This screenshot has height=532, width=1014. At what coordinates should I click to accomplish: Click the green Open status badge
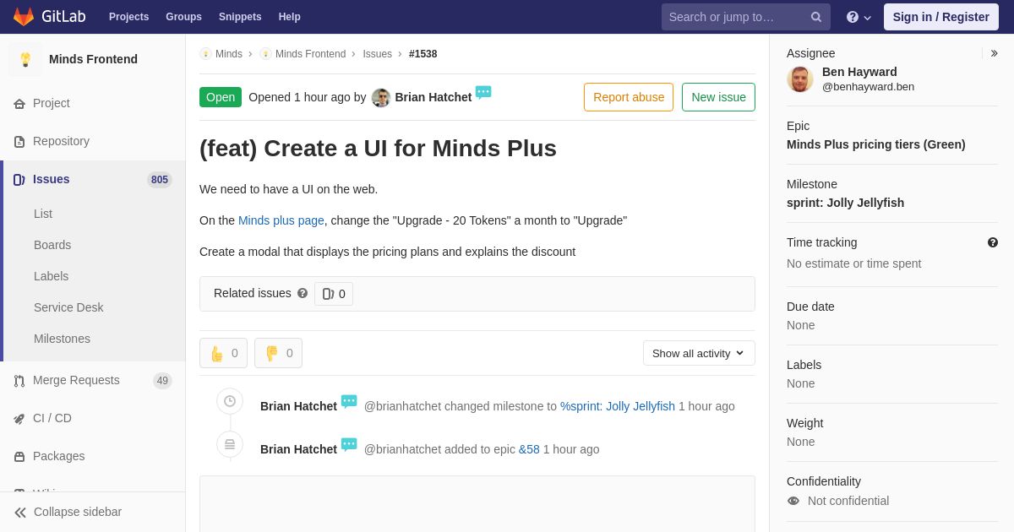(221, 97)
